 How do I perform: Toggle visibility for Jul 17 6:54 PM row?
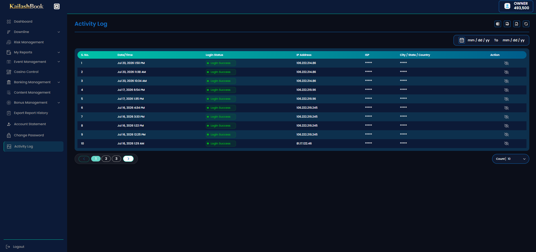(506, 90)
